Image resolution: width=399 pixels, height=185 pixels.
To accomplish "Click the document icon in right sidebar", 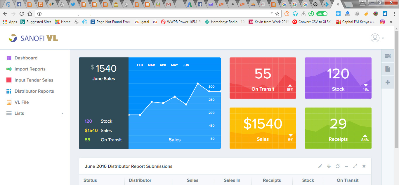I will tap(388, 69).
